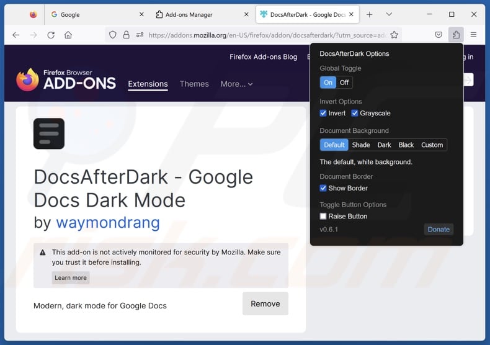Click the DocsAfterDark Options title
The height and width of the screenshot is (345, 490).
coord(354,54)
